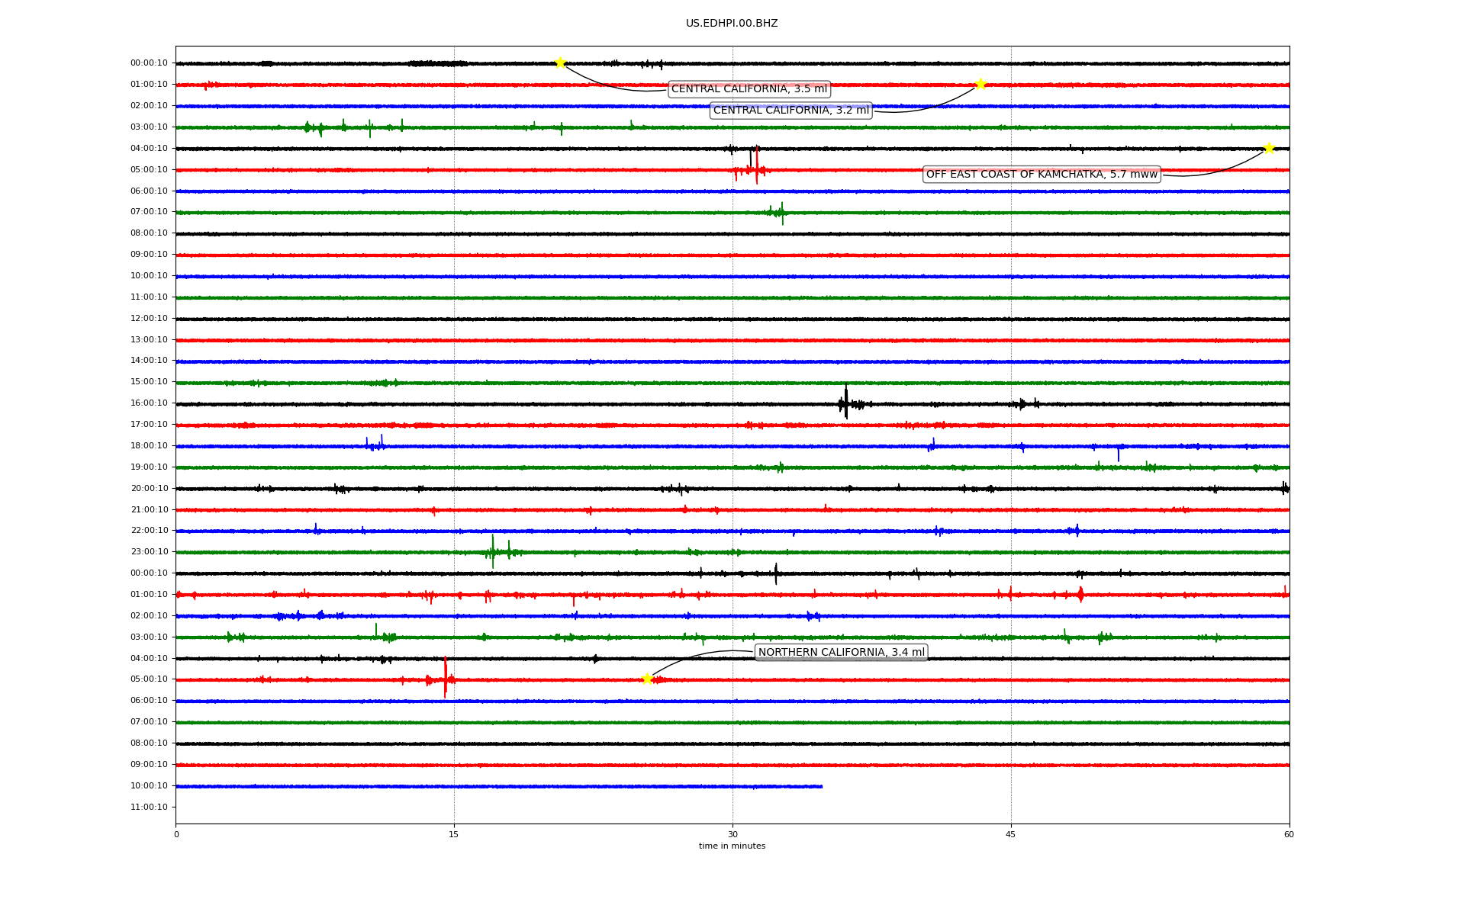Click the OFF EAST COAST OF KAMCHATKA label
Image resolution: width=1465 pixels, height=915 pixels.
pos(1042,175)
